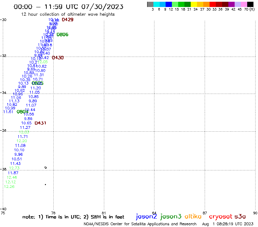This screenshot has height=227, width=258.
Task: Click the dark red 0431 label
Action: (40, 123)
